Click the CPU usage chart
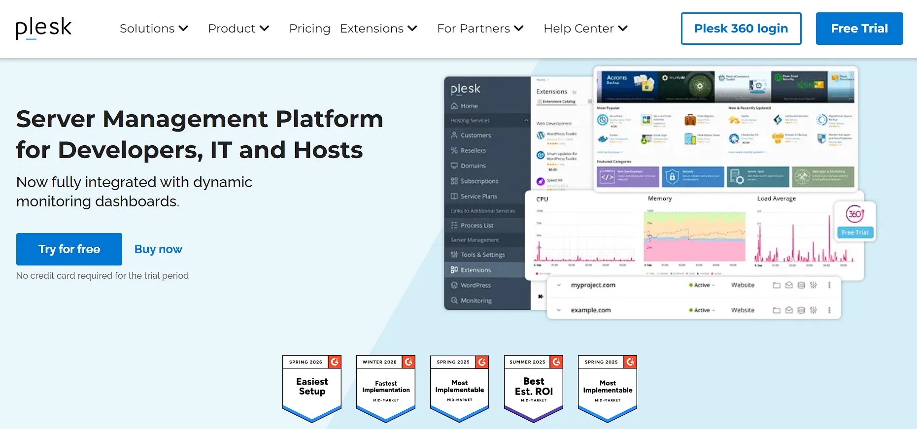This screenshot has height=429, width=917. click(585, 235)
